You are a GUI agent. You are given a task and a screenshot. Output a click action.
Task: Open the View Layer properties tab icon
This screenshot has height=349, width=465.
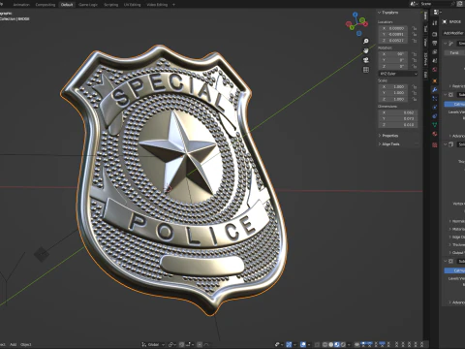click(435, 51)
